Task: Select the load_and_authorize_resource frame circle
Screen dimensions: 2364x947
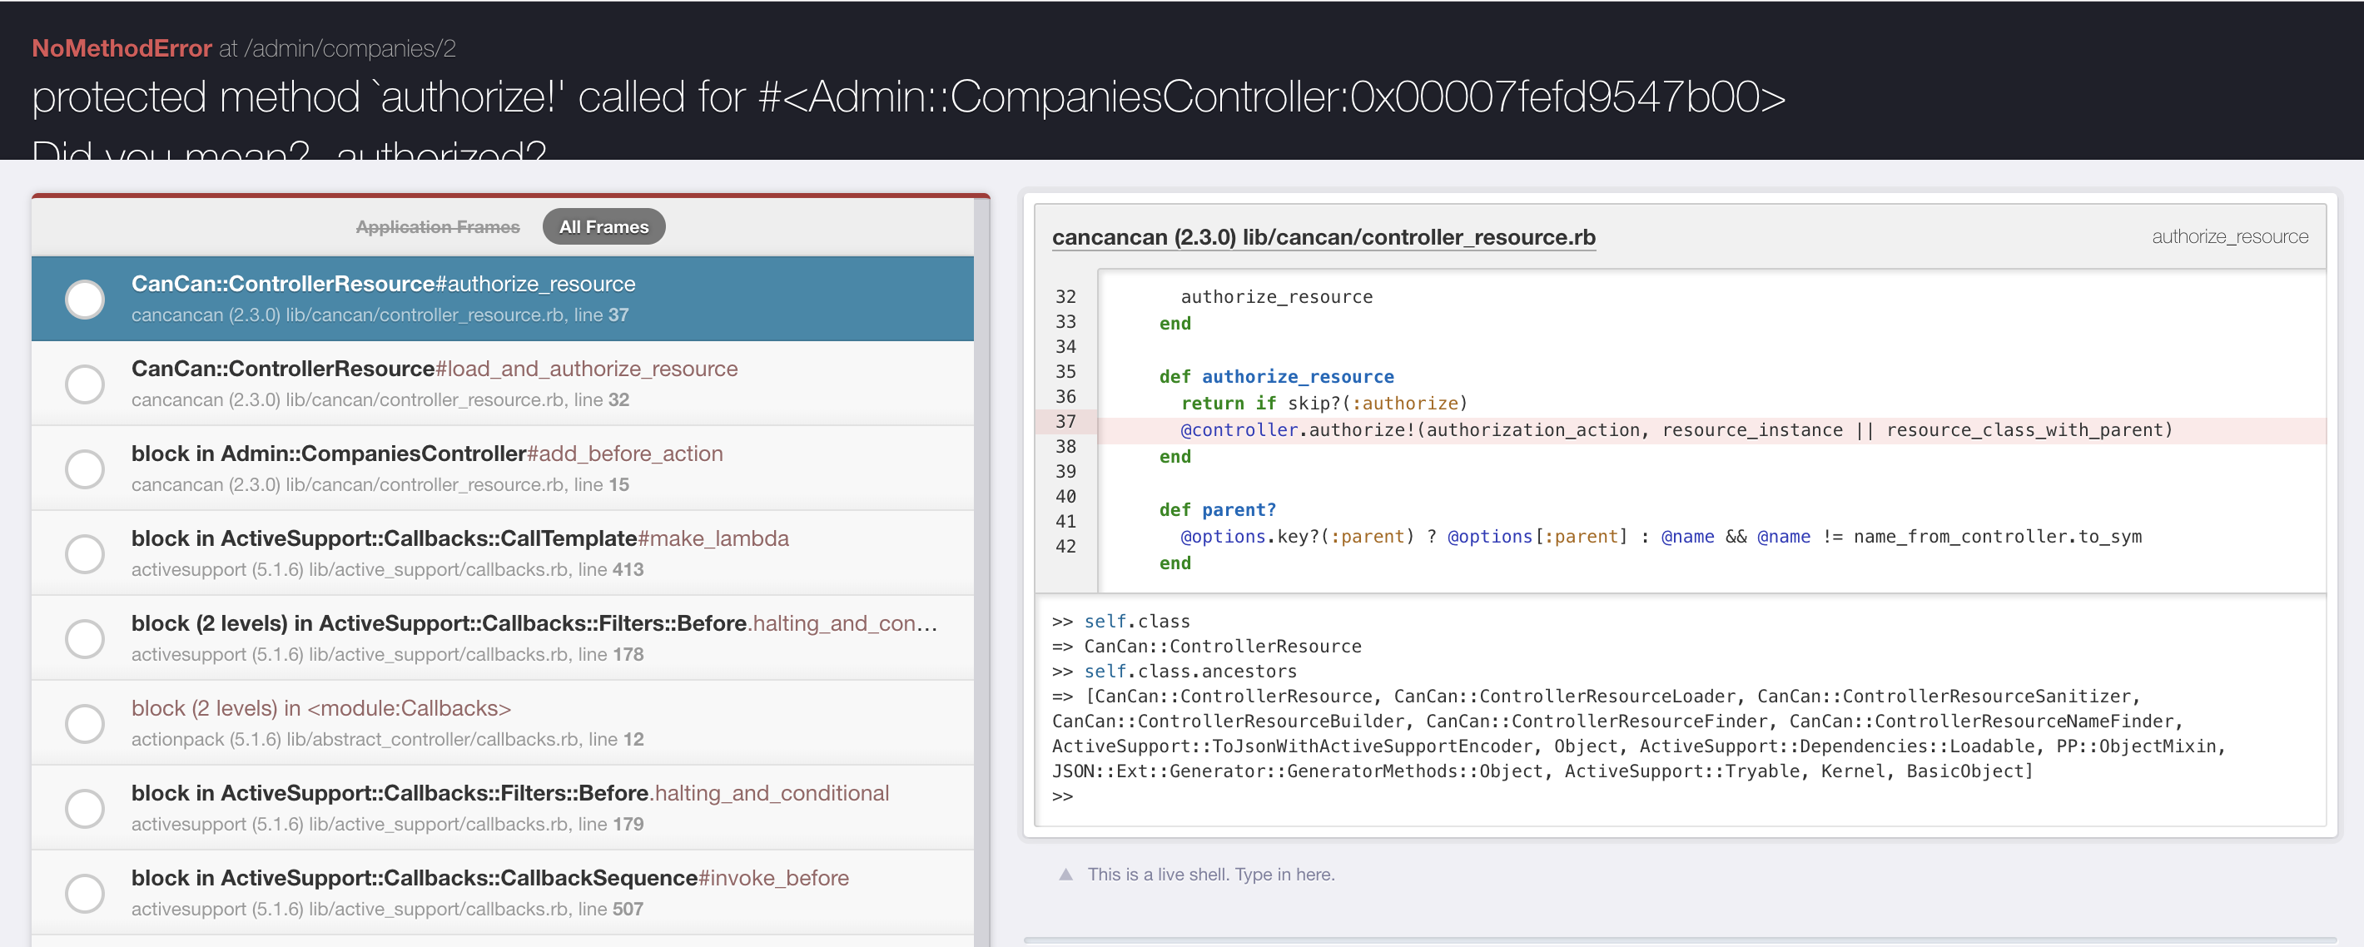Action: 84,384
